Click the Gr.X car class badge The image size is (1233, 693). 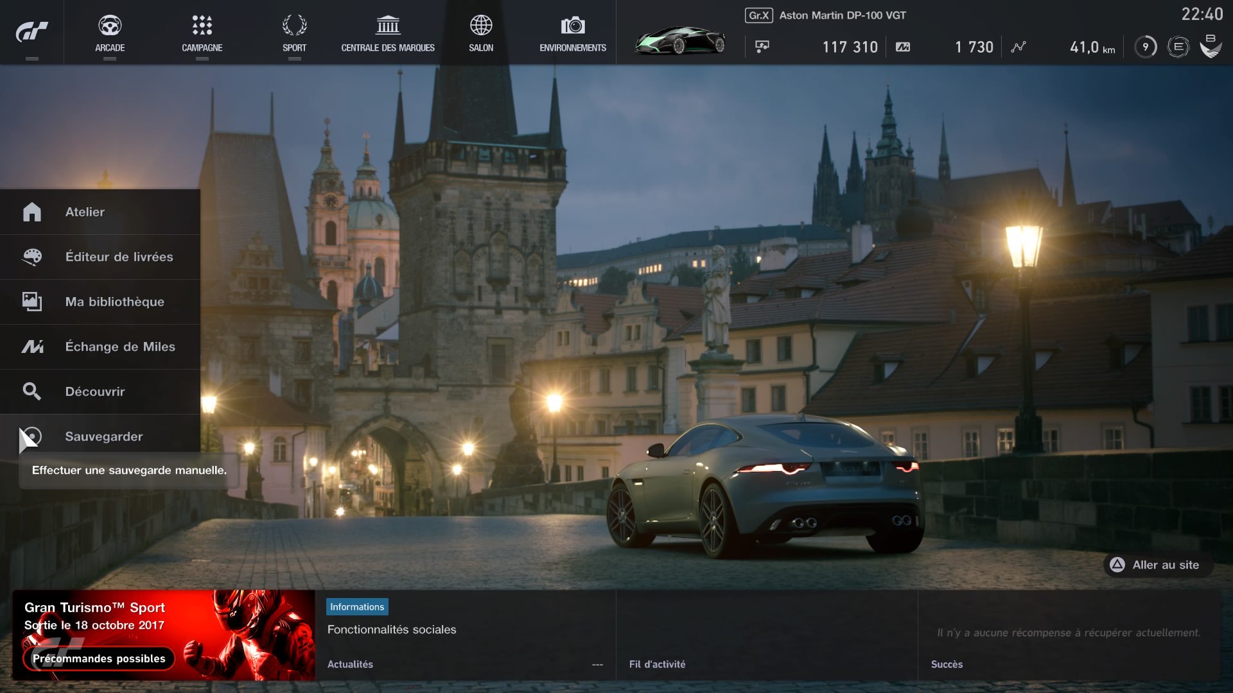(759, 15)
